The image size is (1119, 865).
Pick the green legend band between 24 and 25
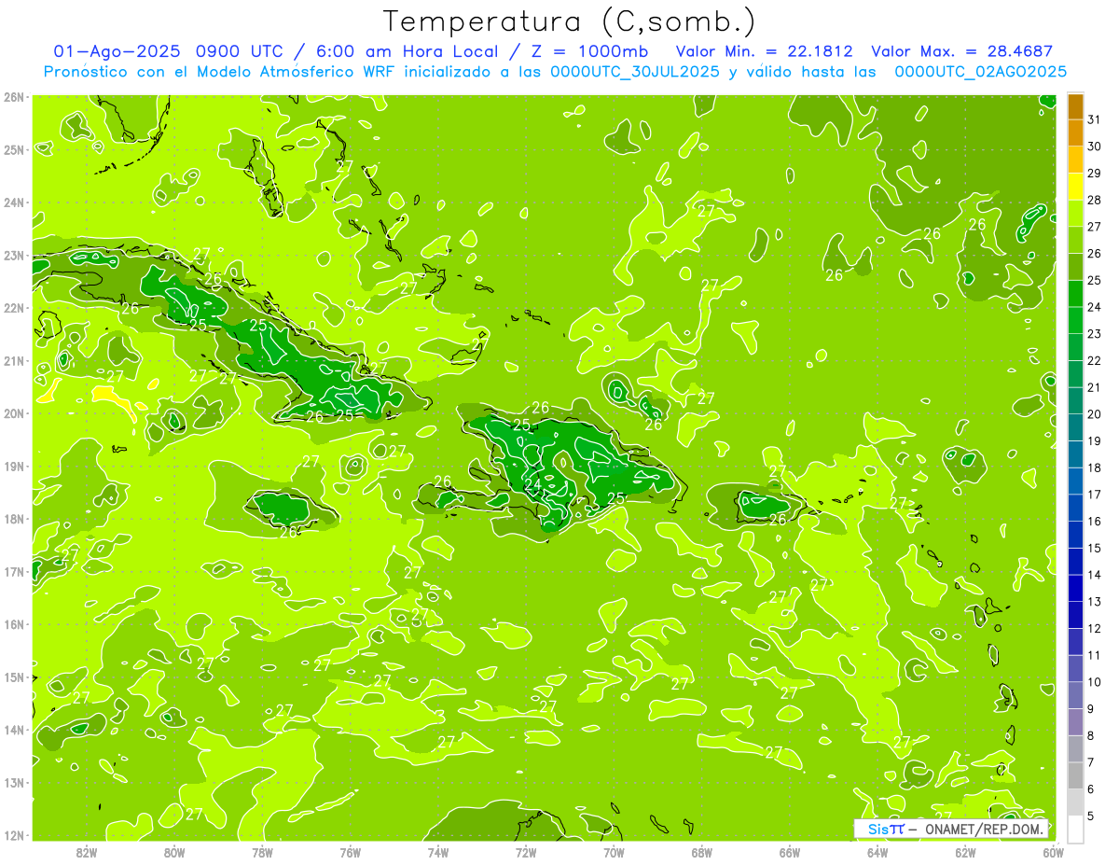coord(1075,294)
